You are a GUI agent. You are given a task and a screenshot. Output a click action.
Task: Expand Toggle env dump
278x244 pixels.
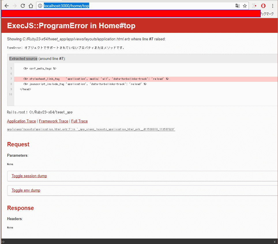click(x=26, y=190)
